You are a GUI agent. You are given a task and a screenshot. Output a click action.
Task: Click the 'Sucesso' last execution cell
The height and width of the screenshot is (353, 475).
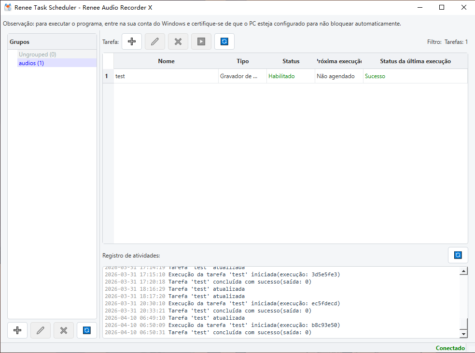click(x=415, y=76)
